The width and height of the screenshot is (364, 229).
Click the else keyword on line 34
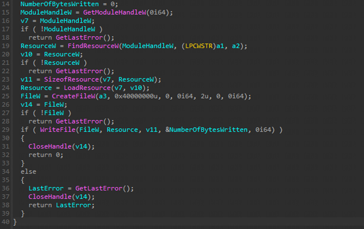[28, 171]
